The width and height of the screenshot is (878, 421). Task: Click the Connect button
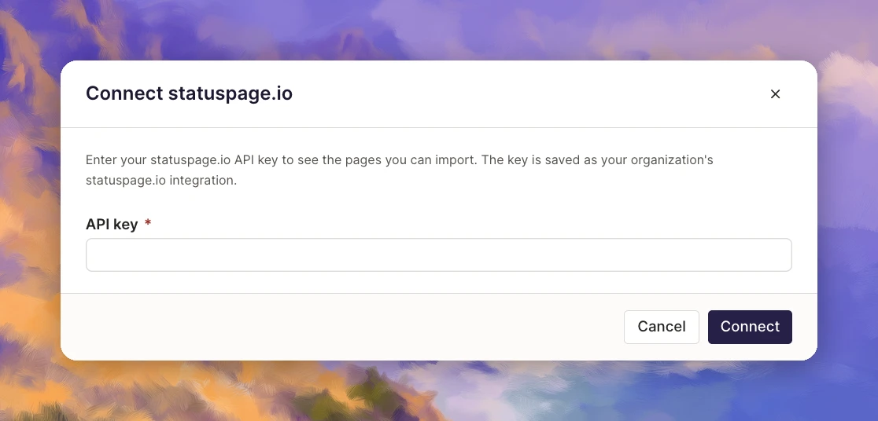(750, 327)
